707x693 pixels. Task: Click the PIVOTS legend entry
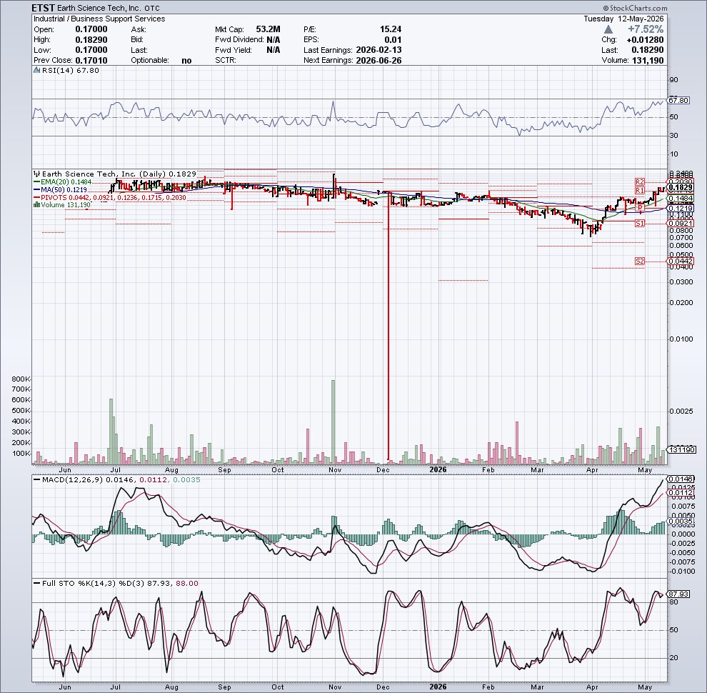(110, 198)
